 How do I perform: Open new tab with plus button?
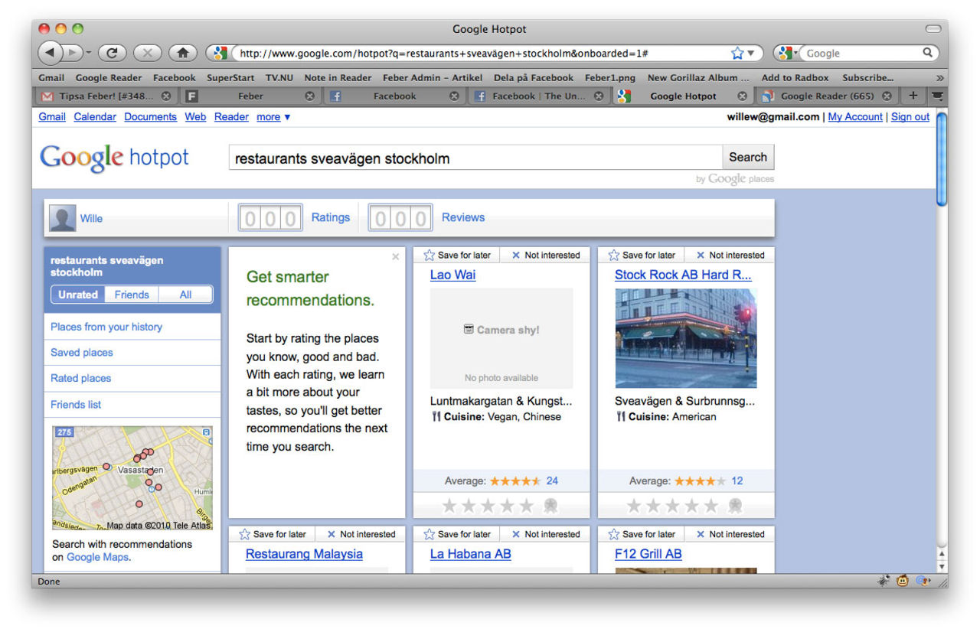pyautogui.click(x=913, y=96)
